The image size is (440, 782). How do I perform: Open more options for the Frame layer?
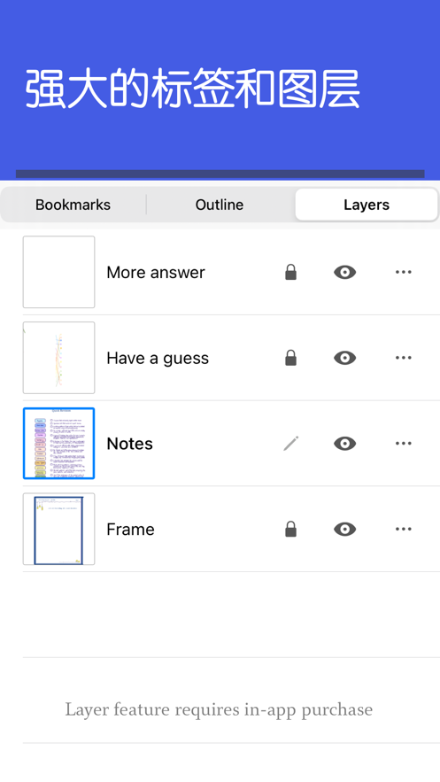[403, 529]
